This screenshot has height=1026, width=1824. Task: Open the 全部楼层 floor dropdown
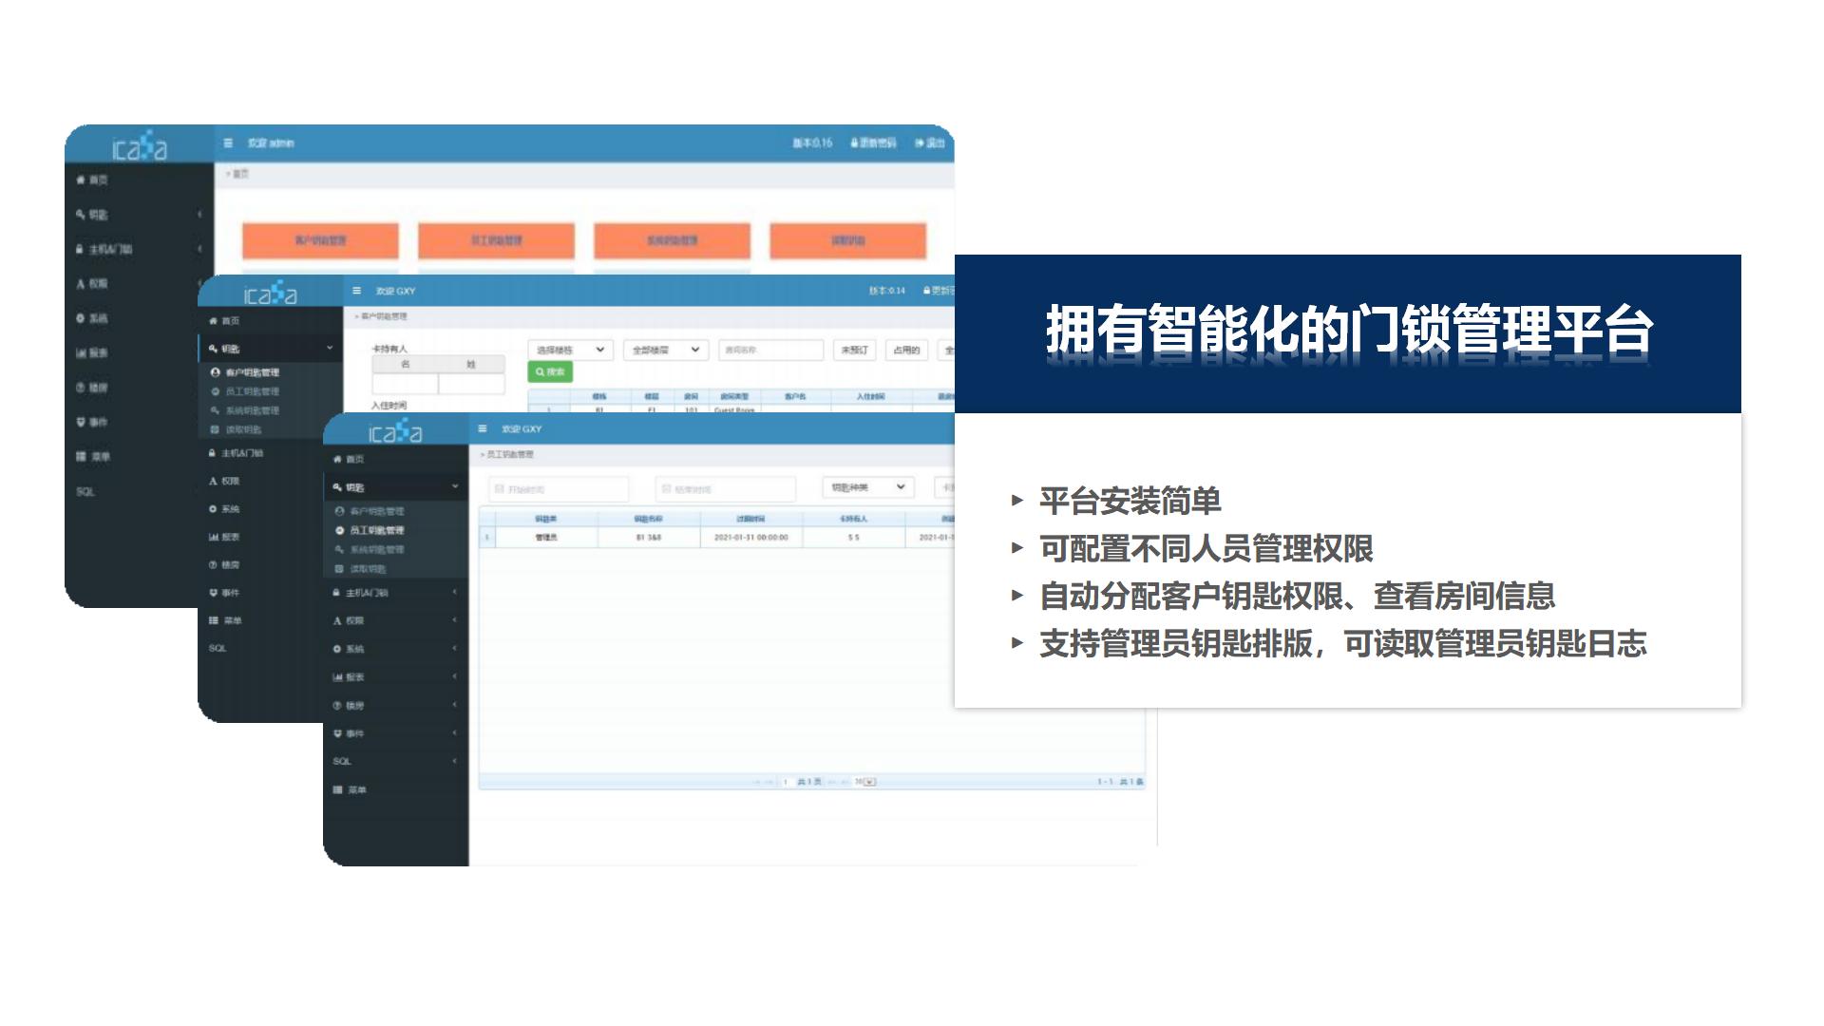point(666,351)
